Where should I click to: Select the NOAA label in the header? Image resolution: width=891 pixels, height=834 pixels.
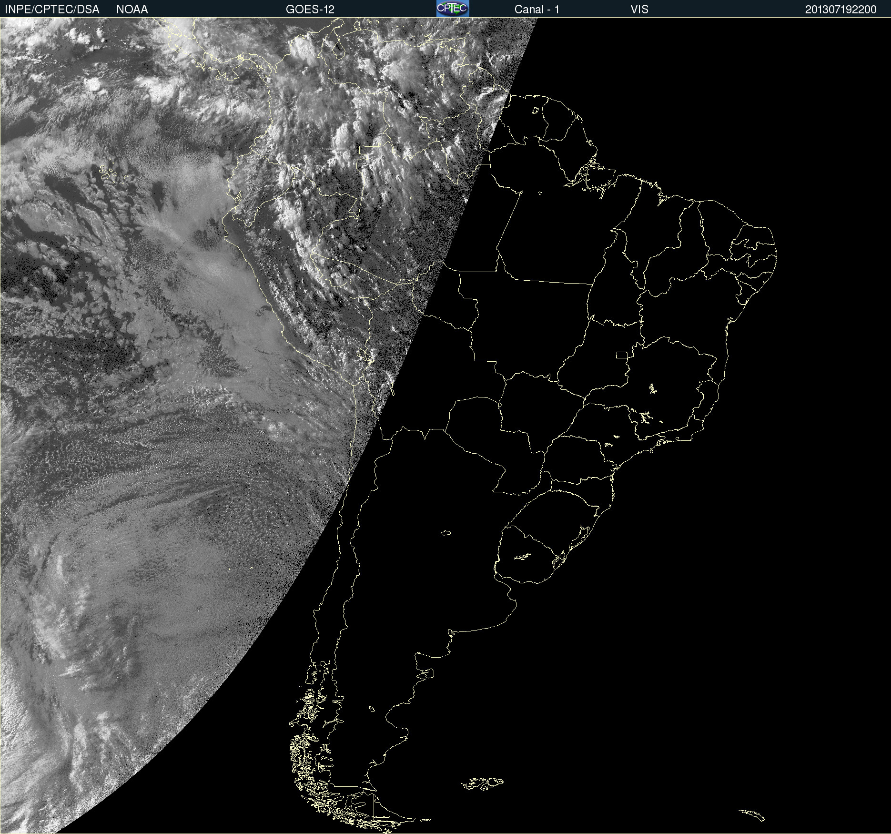click(x=132, y=10)
